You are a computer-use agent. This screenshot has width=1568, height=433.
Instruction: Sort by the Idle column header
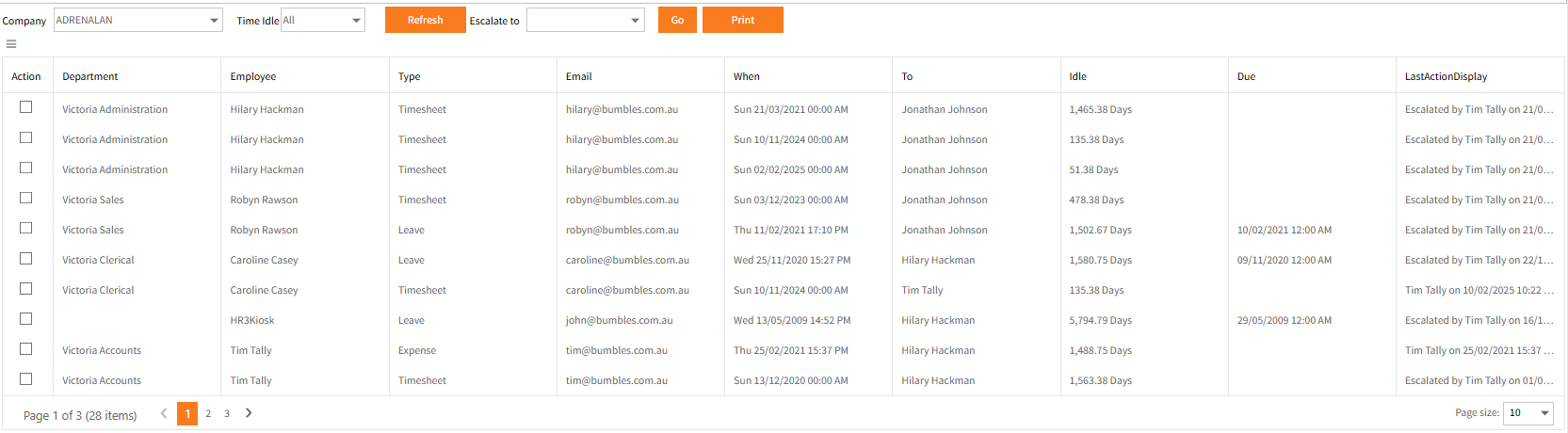[1078, 76]
